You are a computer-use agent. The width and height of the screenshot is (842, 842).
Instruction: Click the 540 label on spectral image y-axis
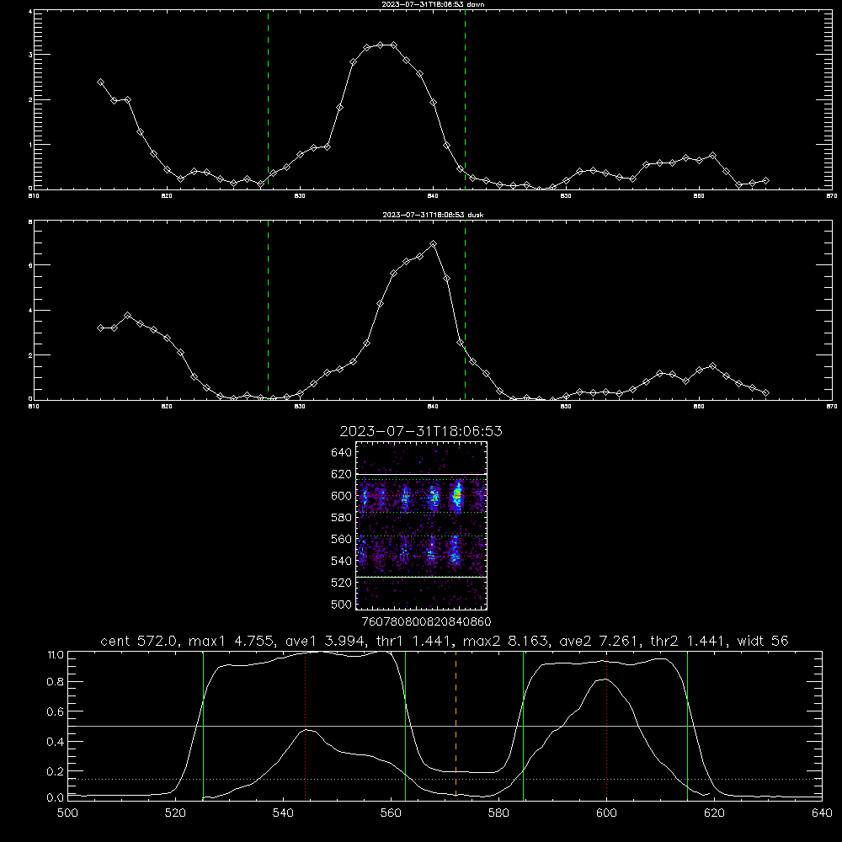342,561
